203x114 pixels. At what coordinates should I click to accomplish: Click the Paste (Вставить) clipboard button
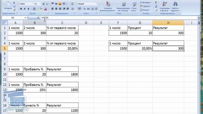click(8, 6)
